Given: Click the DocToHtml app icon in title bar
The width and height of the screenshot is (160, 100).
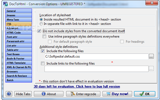Looking at the screenshot, I should [5, 4].
